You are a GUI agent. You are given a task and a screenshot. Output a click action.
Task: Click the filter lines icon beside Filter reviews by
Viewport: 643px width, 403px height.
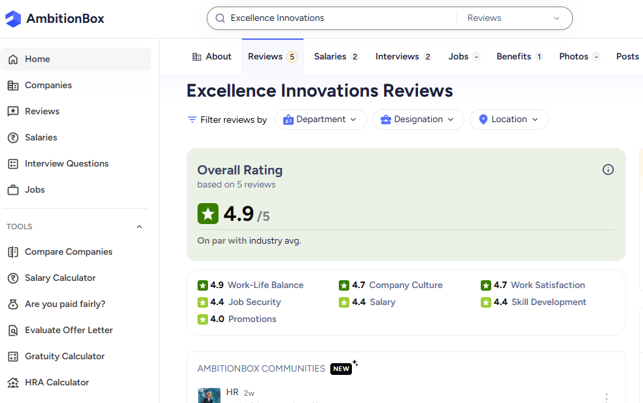pyautogui.click(x=192, y=120)
